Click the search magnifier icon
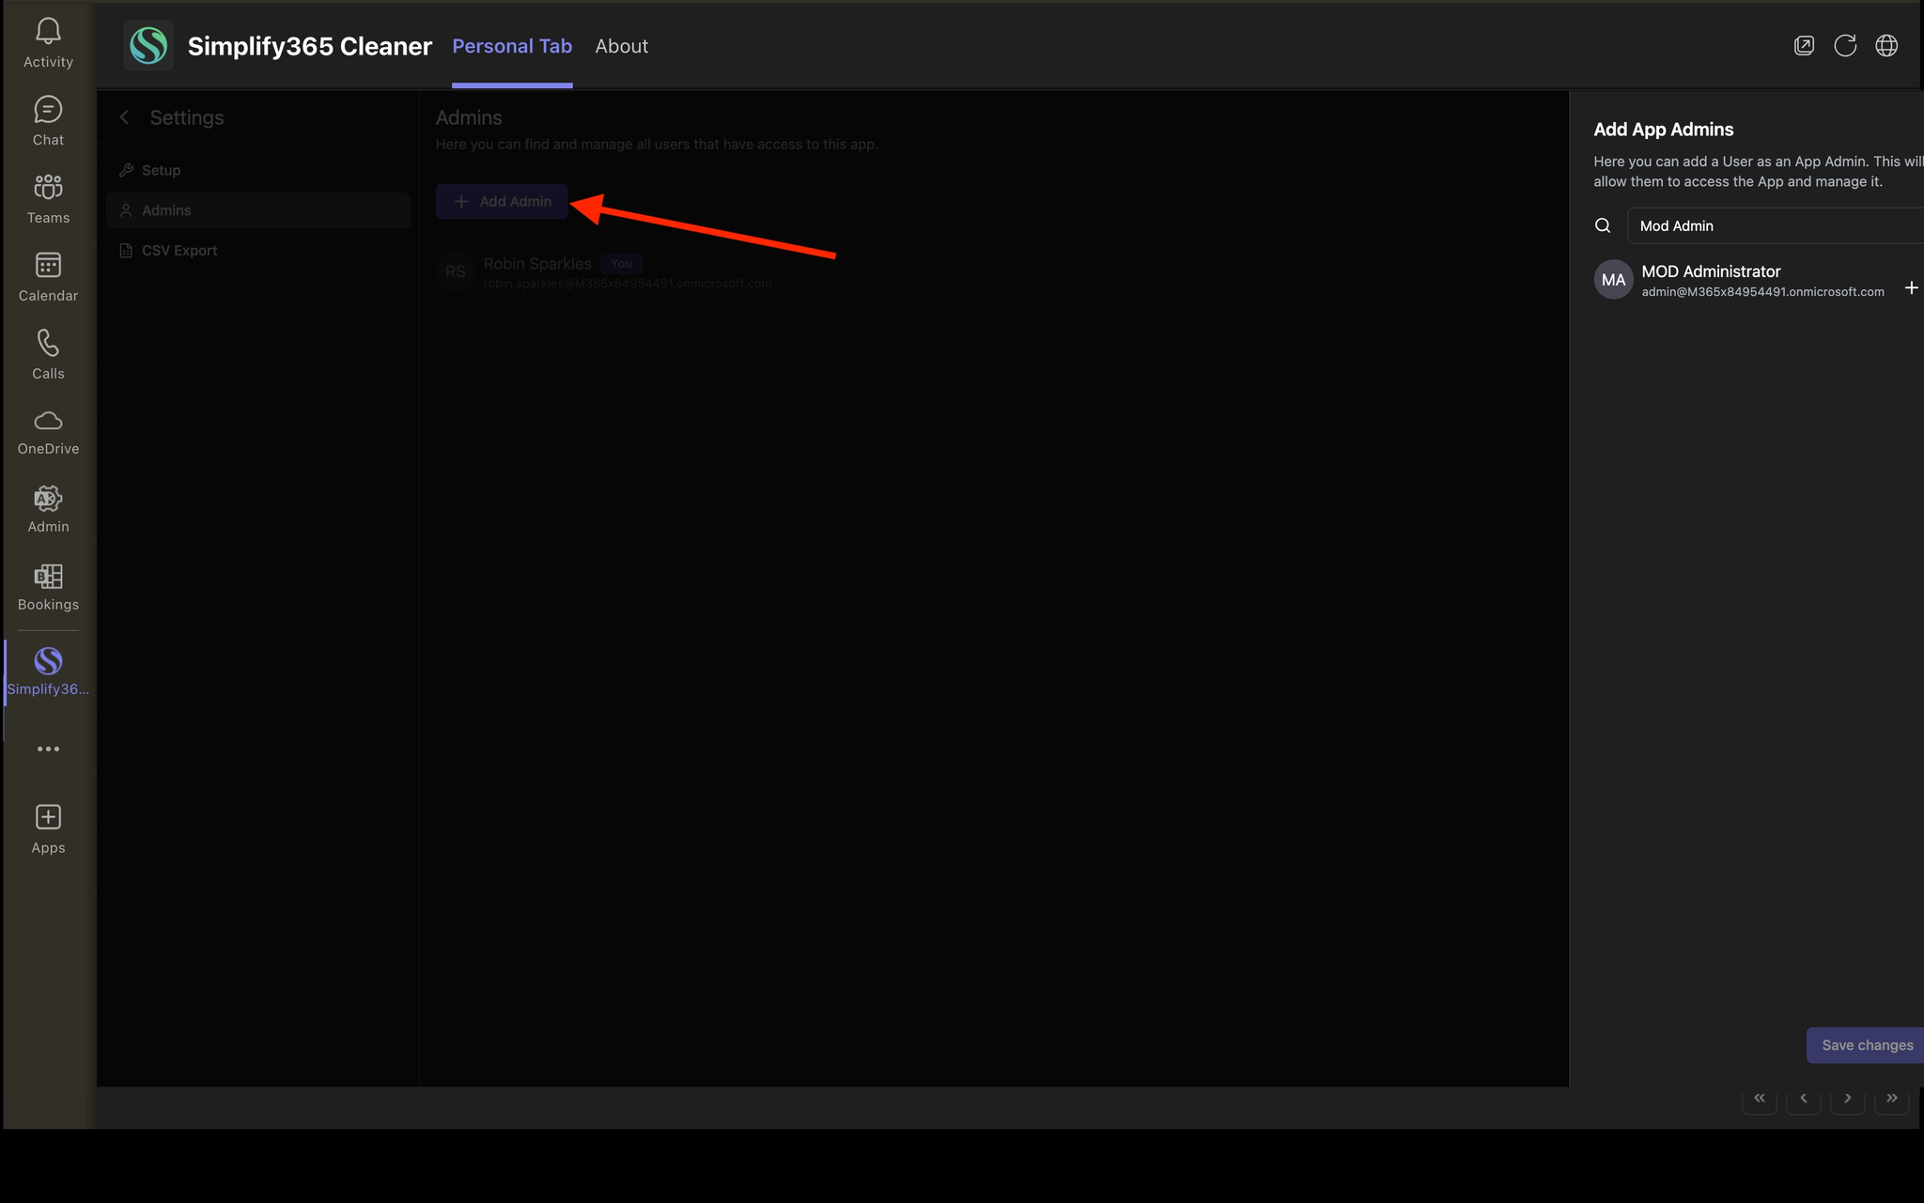The width and height of the screenshot is (1924, 1203). pos(1603,225)
